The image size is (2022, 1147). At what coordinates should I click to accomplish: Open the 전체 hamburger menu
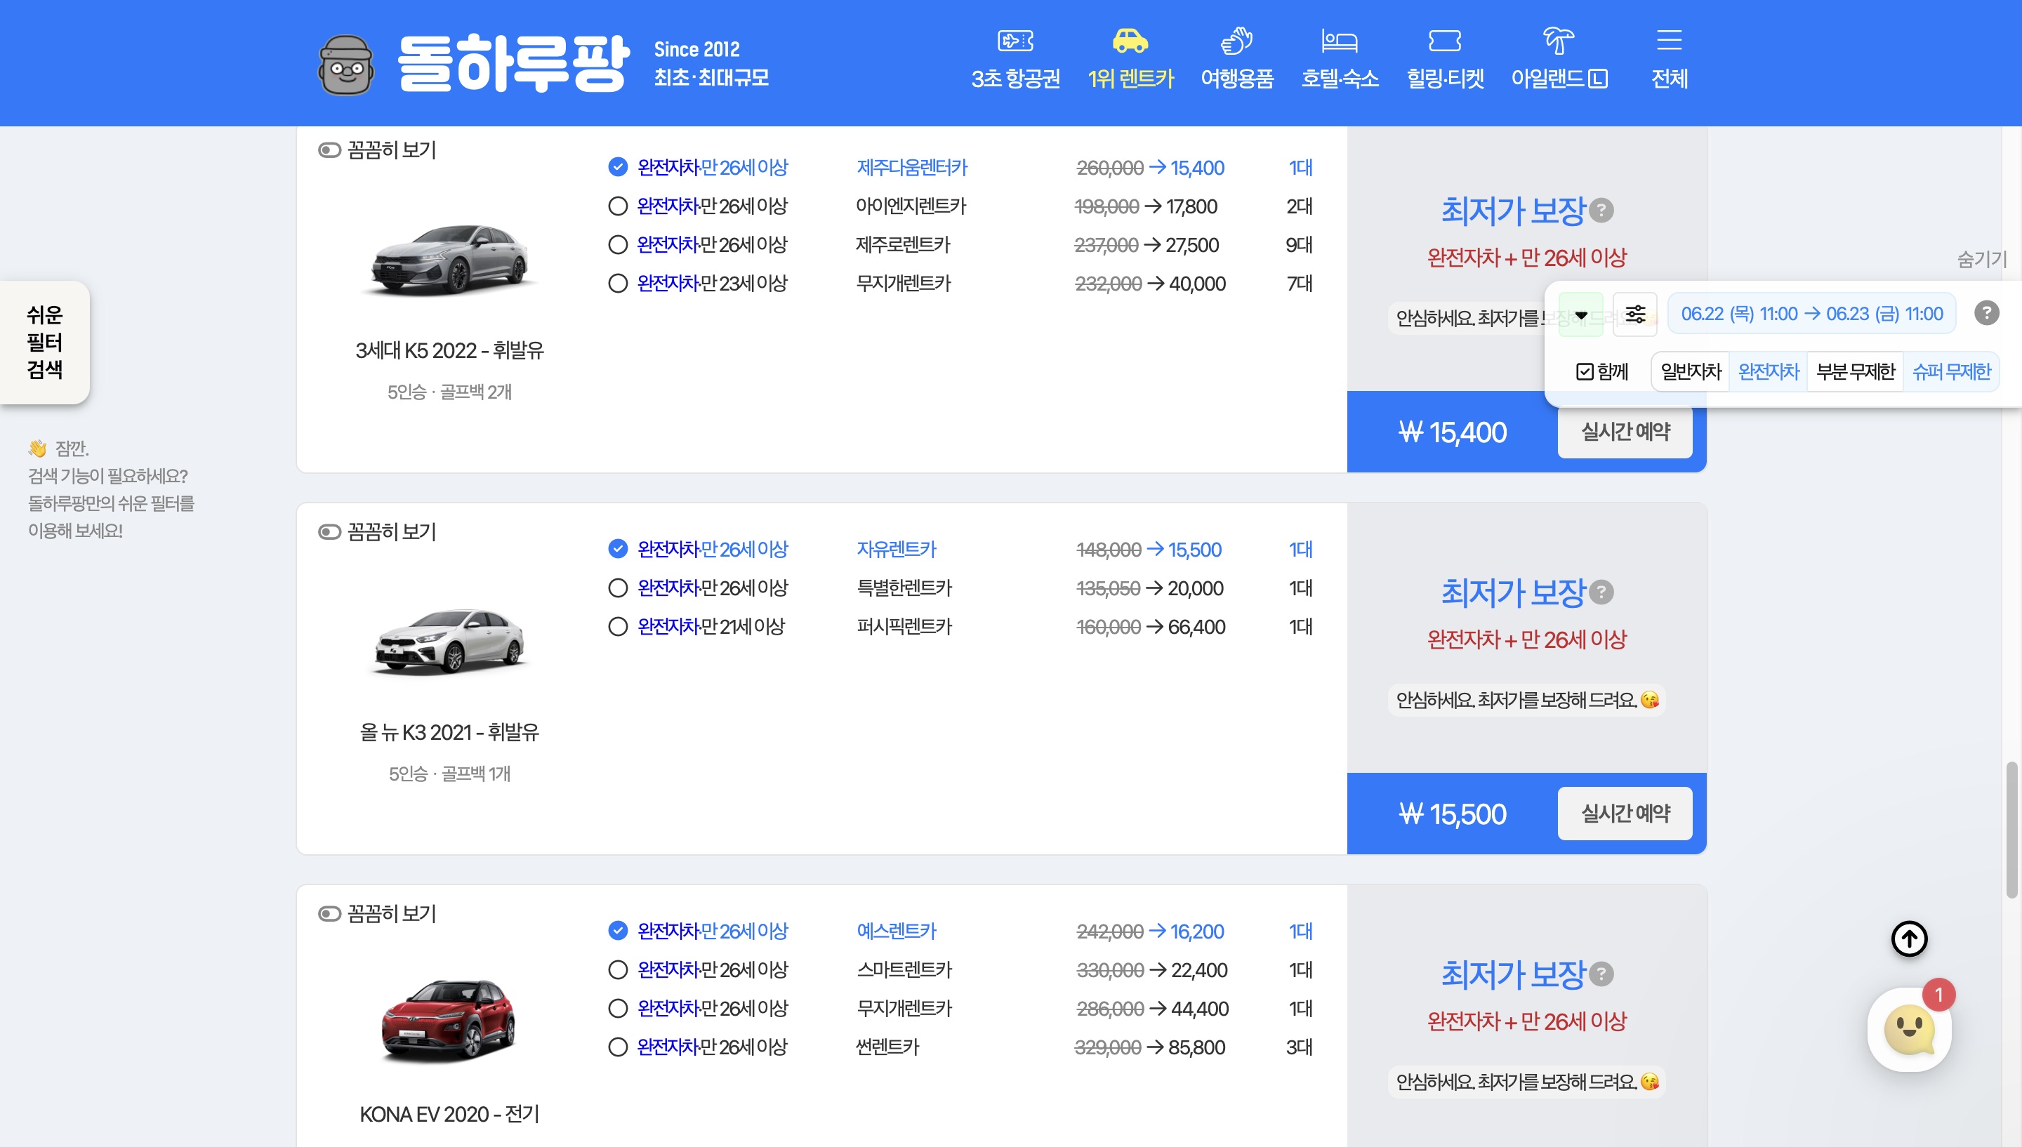(x=1668, y=40)
